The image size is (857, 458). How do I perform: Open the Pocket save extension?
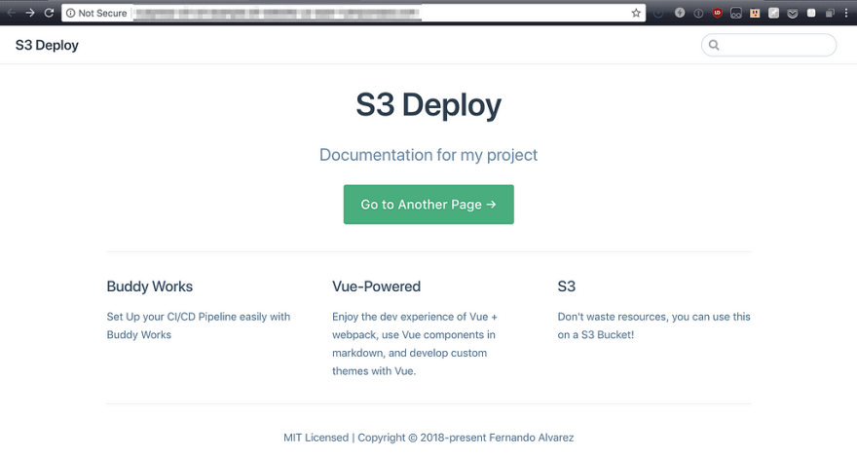[x=793, y=14]
